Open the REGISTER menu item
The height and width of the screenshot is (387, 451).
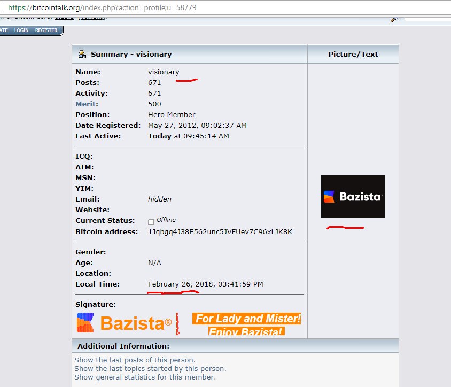(x=46, y=30)
